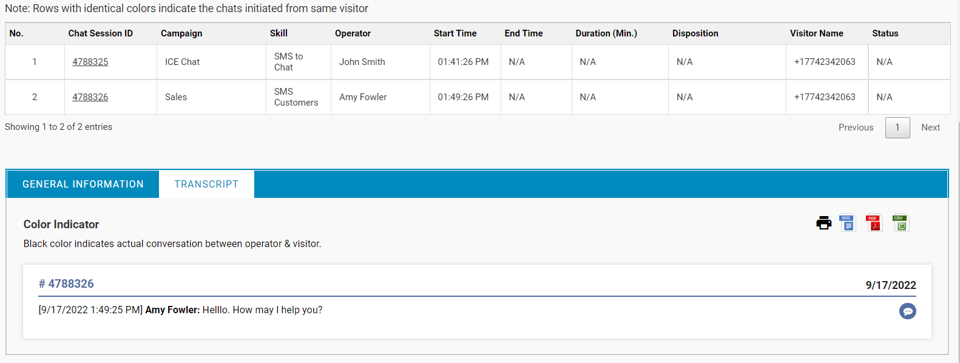Go to the Next page
This screenshot has width=960, height=363.
click(930, 127)
